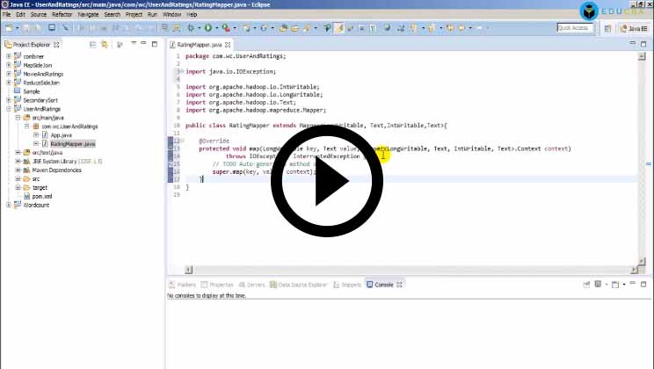
Task: Click the Save icon in toolbar
Action: 25,28
